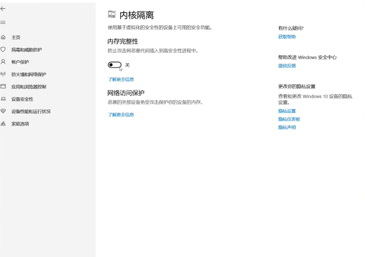Select the 设备安全性 text label in sidebar

(x=22, y=99)
